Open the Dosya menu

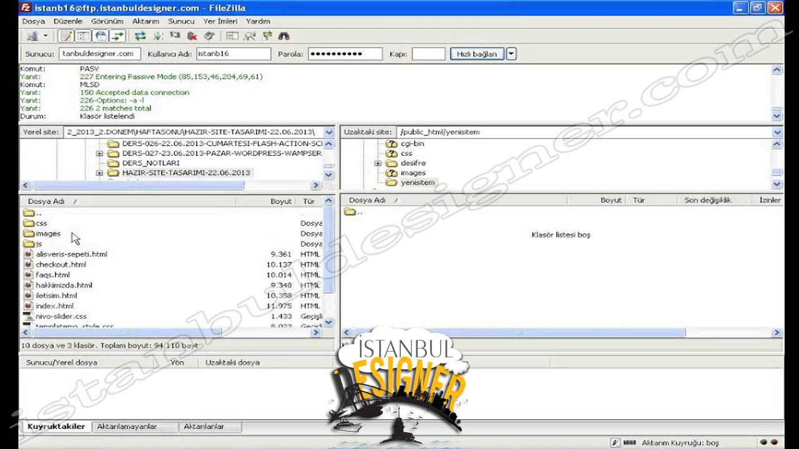(x=34, y=21)
